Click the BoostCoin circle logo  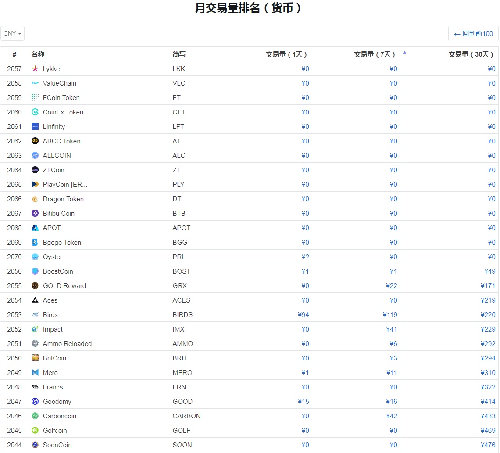pos(35,271)
